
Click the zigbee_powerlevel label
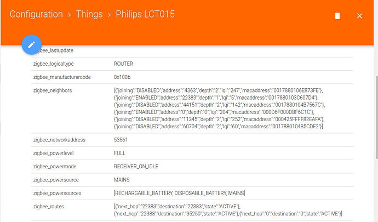coord(53,153)
